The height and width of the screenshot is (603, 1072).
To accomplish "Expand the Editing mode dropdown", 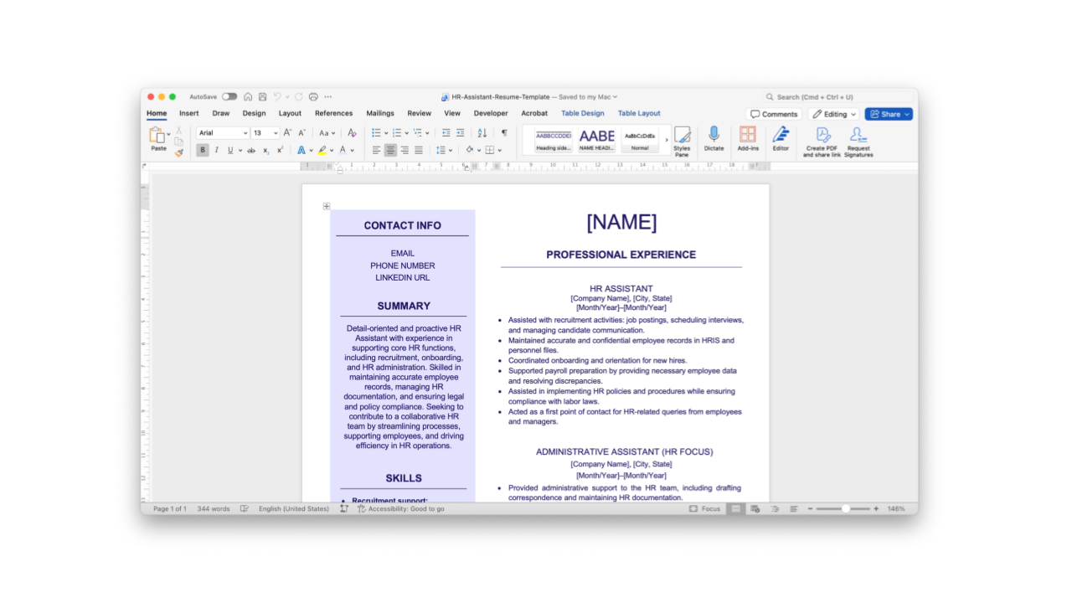I will 834,114.
